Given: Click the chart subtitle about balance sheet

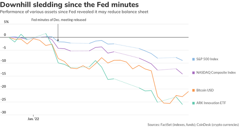Looking at the screenshot, I should coord(74,12).
